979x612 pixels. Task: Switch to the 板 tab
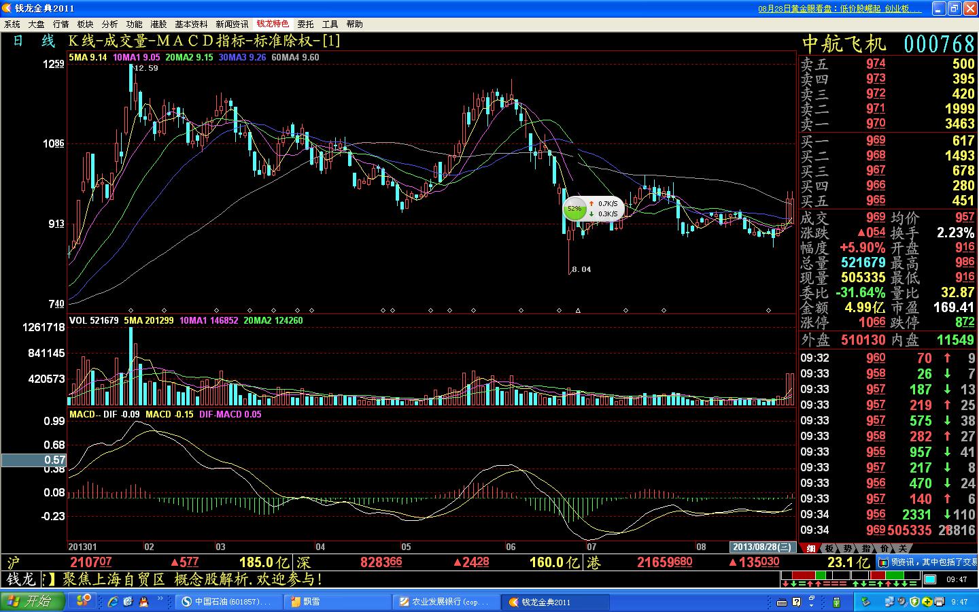pyautogui.click(x=829, y=548)
